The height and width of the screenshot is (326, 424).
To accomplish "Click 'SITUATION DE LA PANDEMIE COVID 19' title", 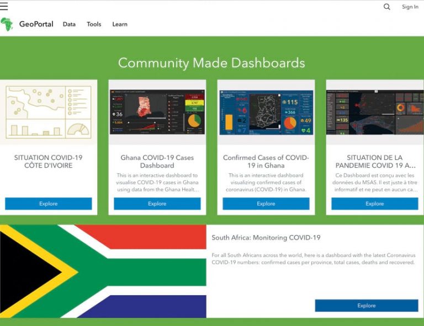I will pyautogui.click(x=375, y=162).
